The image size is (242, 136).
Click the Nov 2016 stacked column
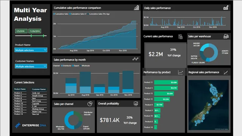click(128, 82)
